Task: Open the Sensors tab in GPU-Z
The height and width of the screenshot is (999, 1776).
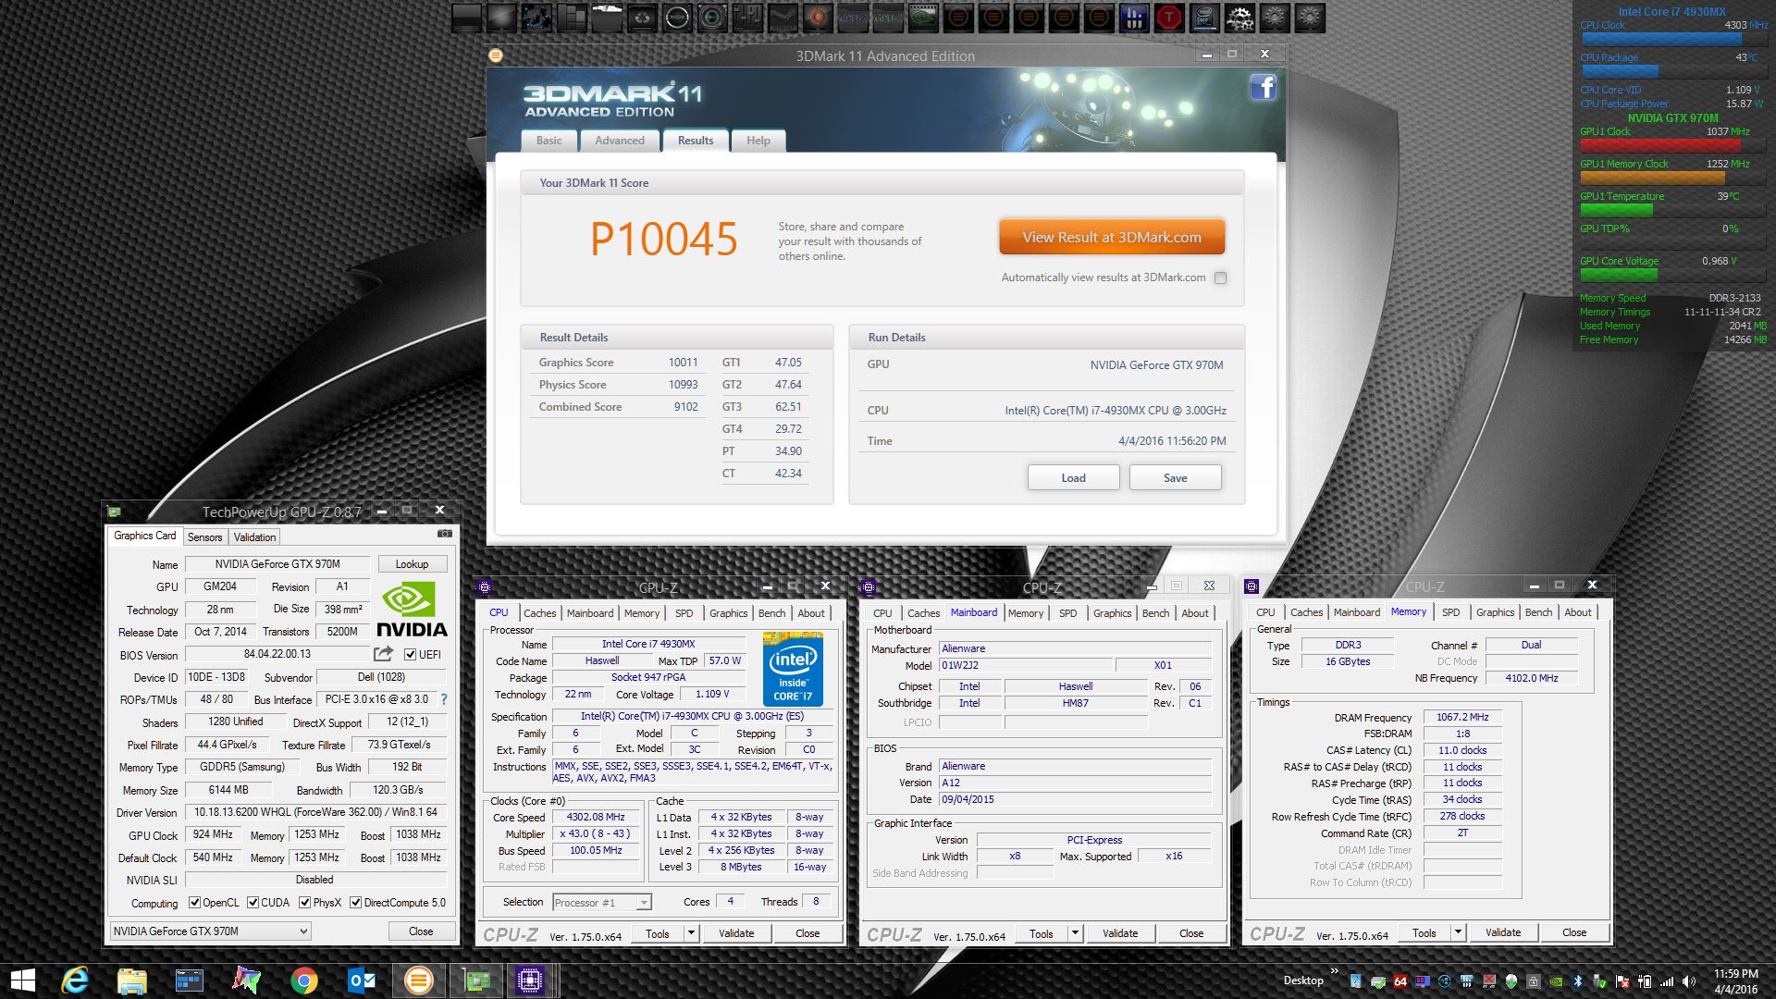Action: tap(204, 537)
